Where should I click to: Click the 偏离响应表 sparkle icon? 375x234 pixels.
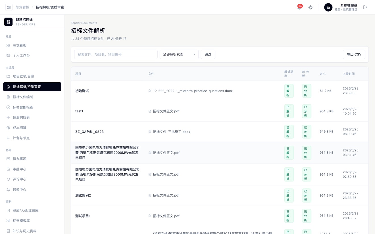(8, 117)
